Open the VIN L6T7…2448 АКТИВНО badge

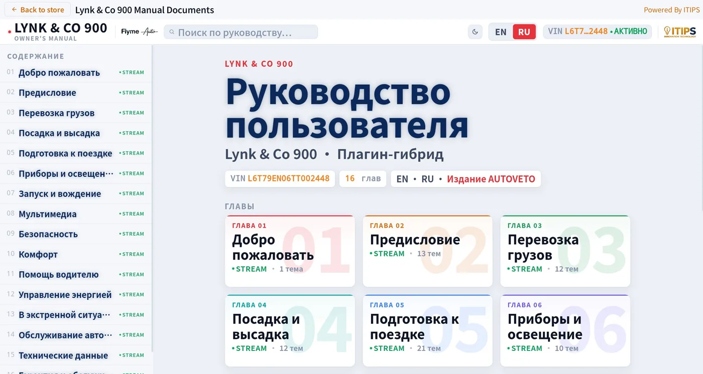pyautogui.click(x=597, y=32)
